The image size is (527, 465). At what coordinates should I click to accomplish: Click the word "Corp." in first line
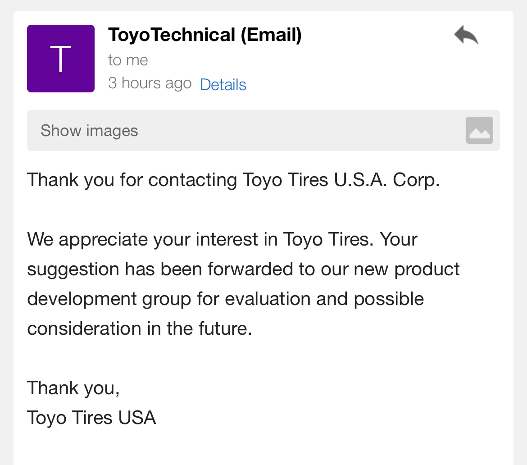click(416, 180)
